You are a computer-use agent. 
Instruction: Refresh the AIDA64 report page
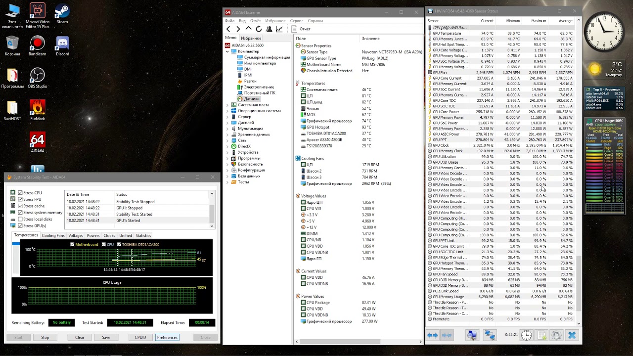pos(259,29)
